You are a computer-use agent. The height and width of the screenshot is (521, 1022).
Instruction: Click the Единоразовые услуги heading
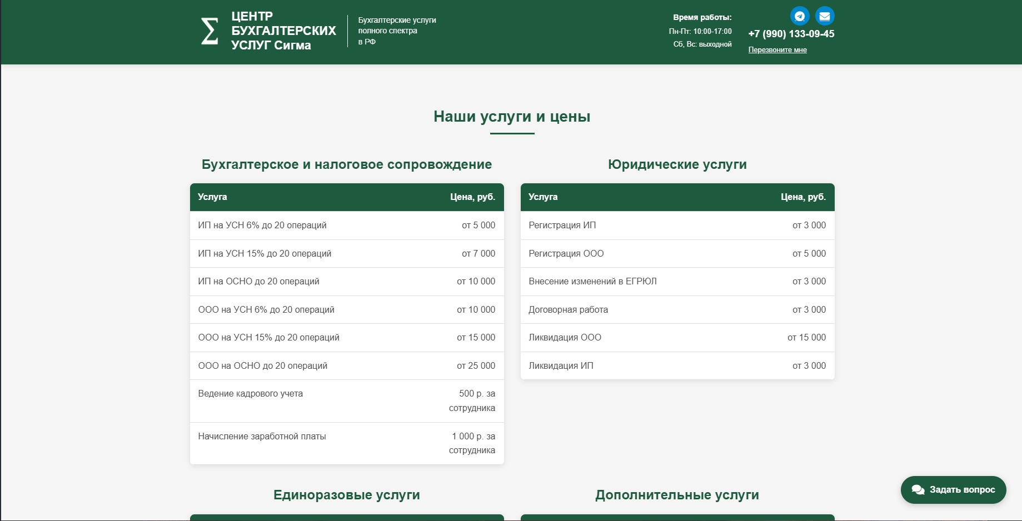347,495
